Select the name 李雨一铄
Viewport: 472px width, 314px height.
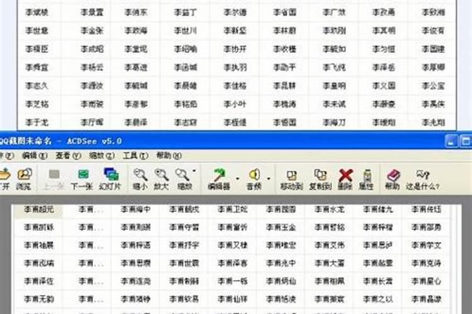pyautogui.click(x=232, y=281)
